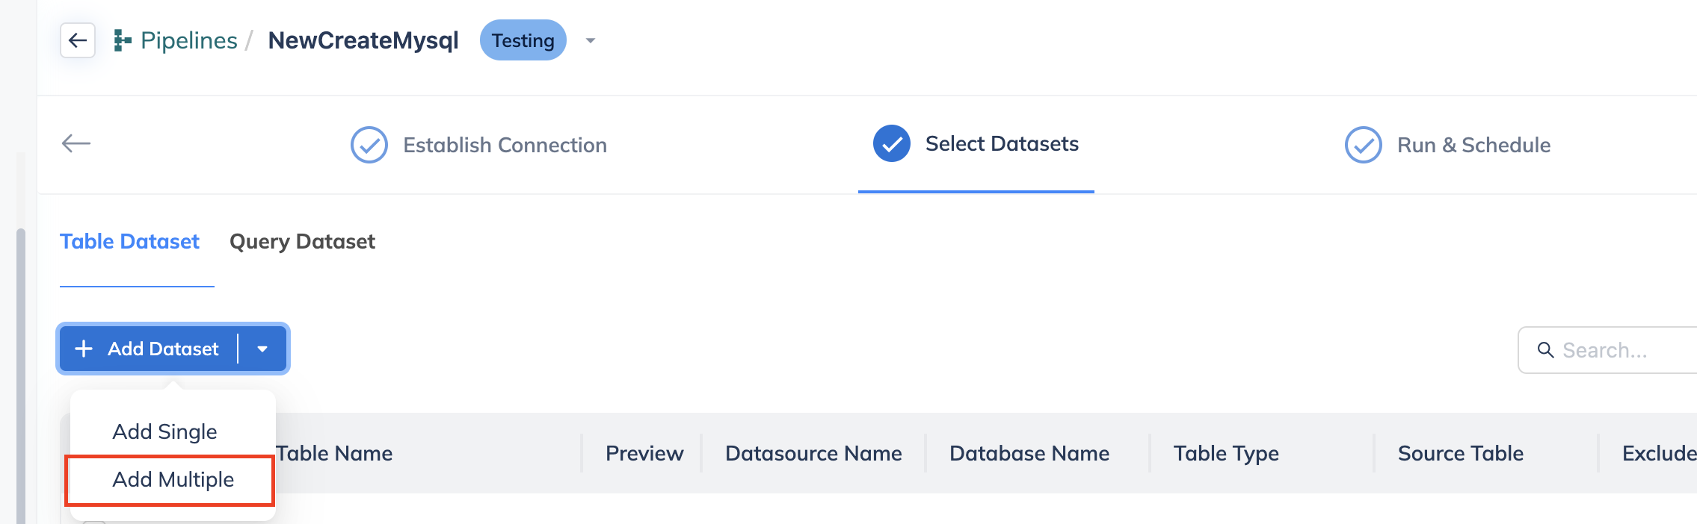1697x524 pixels.
Task: Choose Add Single from the menu
Action: click(165, 431)
